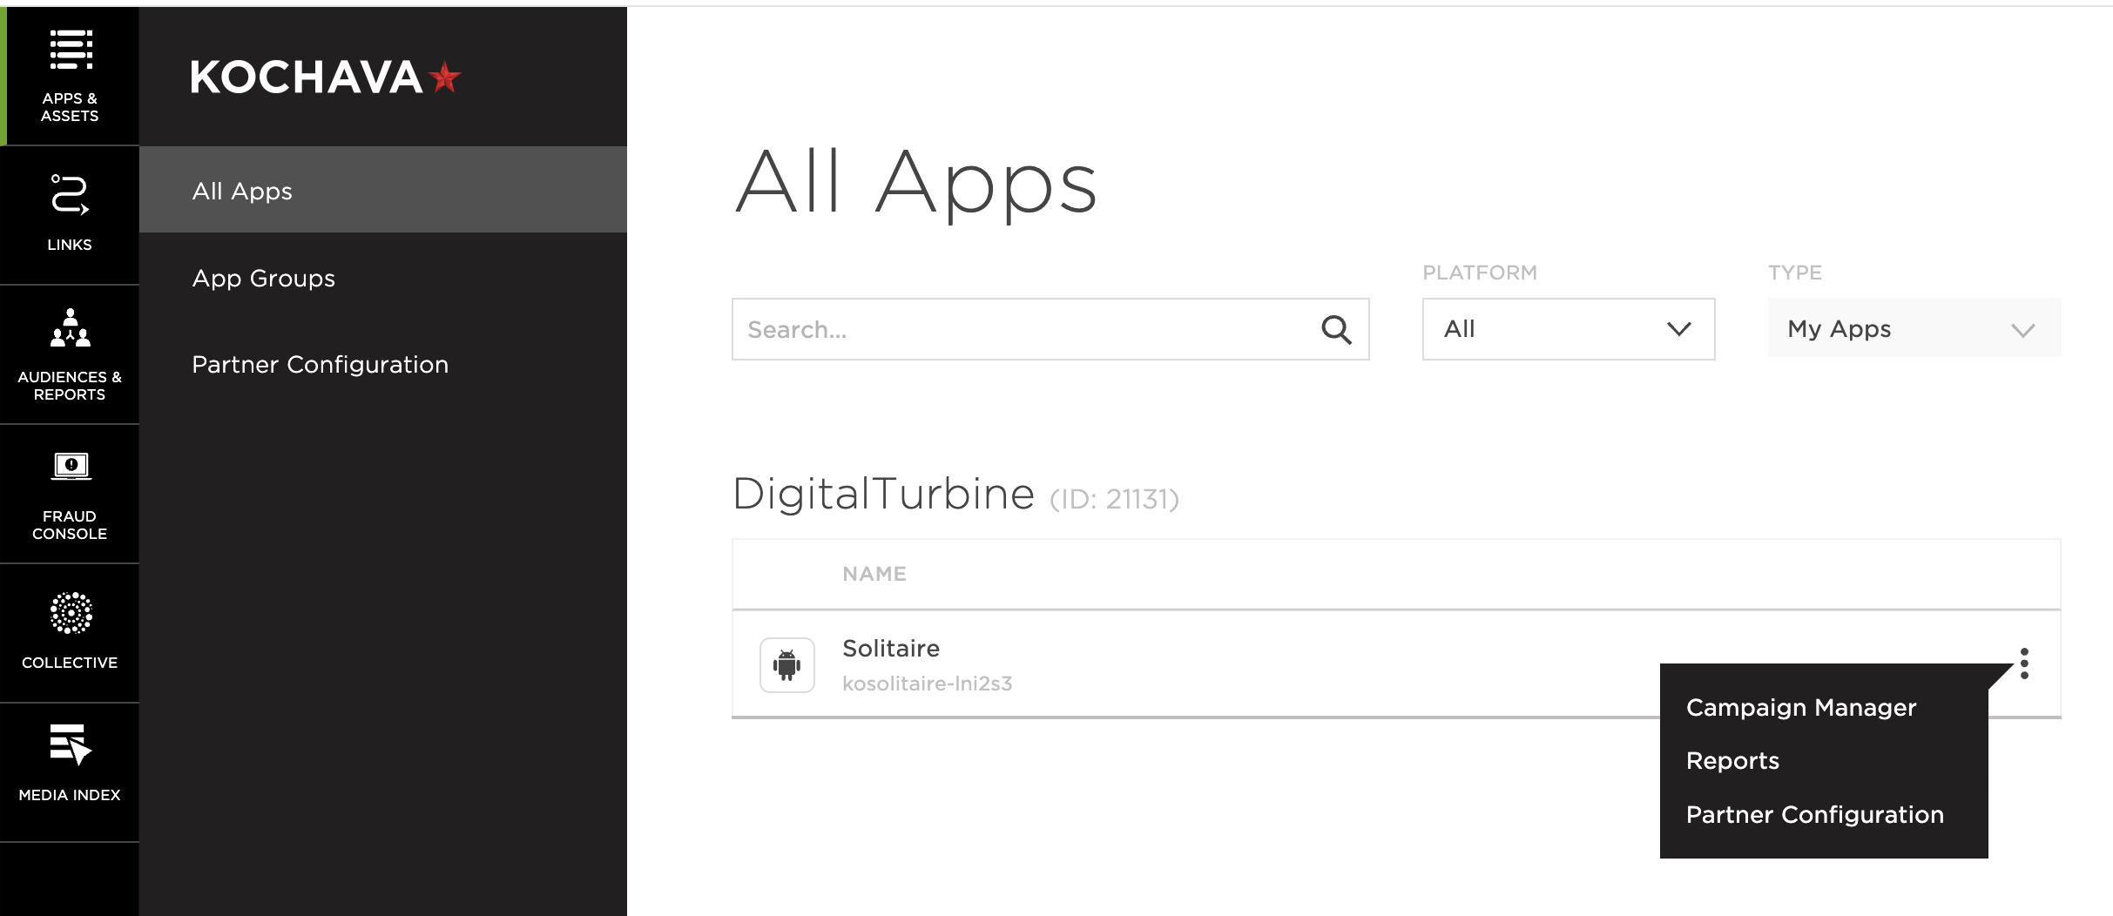This screenshot has width=2113, height=916.
Task: Click the Android icon next to Solitaire
Action: pos(785,664)
